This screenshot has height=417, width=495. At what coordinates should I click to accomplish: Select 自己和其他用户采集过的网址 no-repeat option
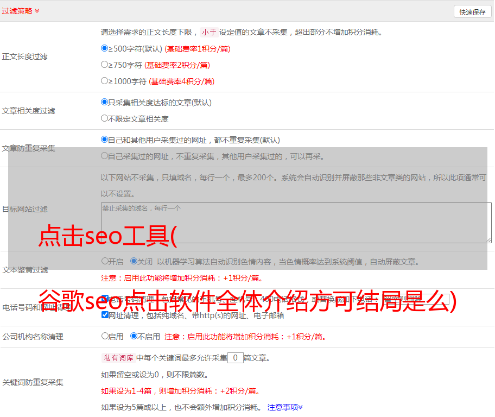pos(104,140)
